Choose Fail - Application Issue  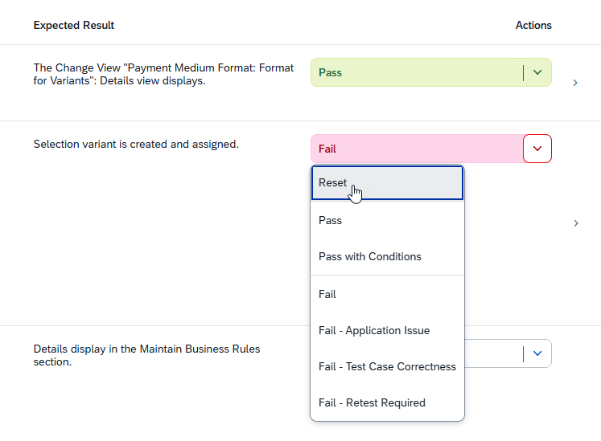[387, 331]
